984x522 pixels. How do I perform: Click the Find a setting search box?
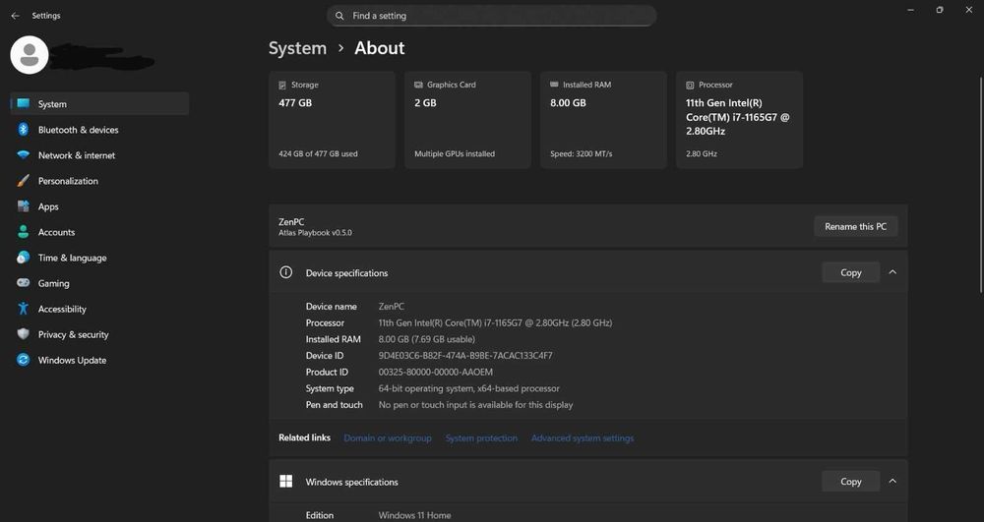[x=491, y=16]
